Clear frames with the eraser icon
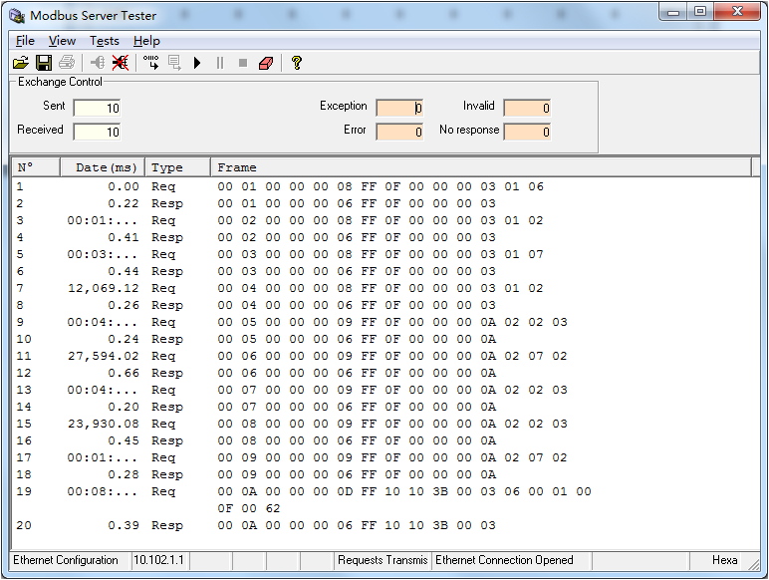769x580 pixels. (266, 63)
